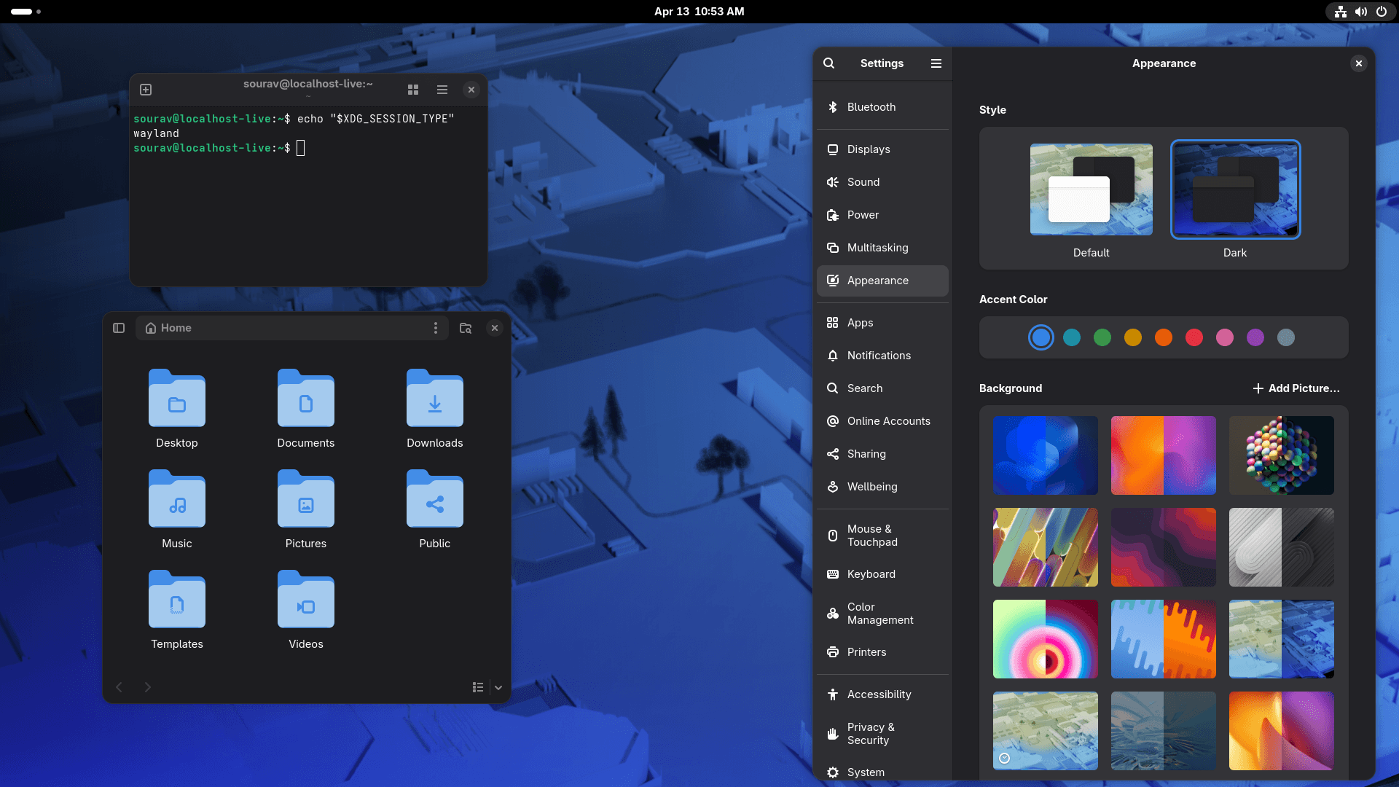Select Multitasking in the Settings sidebar
This screenshot has width=1399, height=787.
(x=877, y=248)
